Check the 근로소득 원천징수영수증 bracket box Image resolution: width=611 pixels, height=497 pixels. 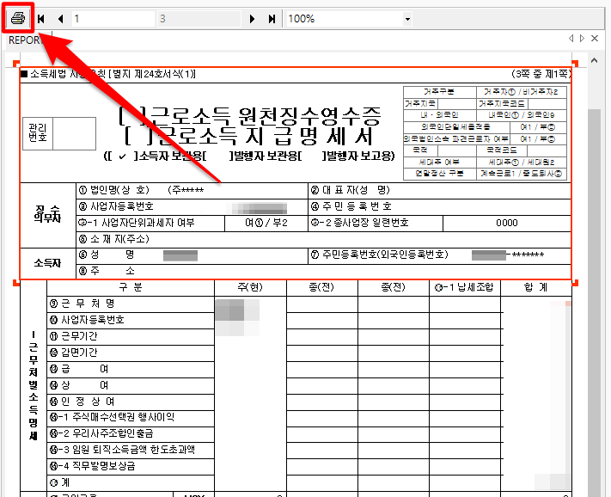click(132, 116)
